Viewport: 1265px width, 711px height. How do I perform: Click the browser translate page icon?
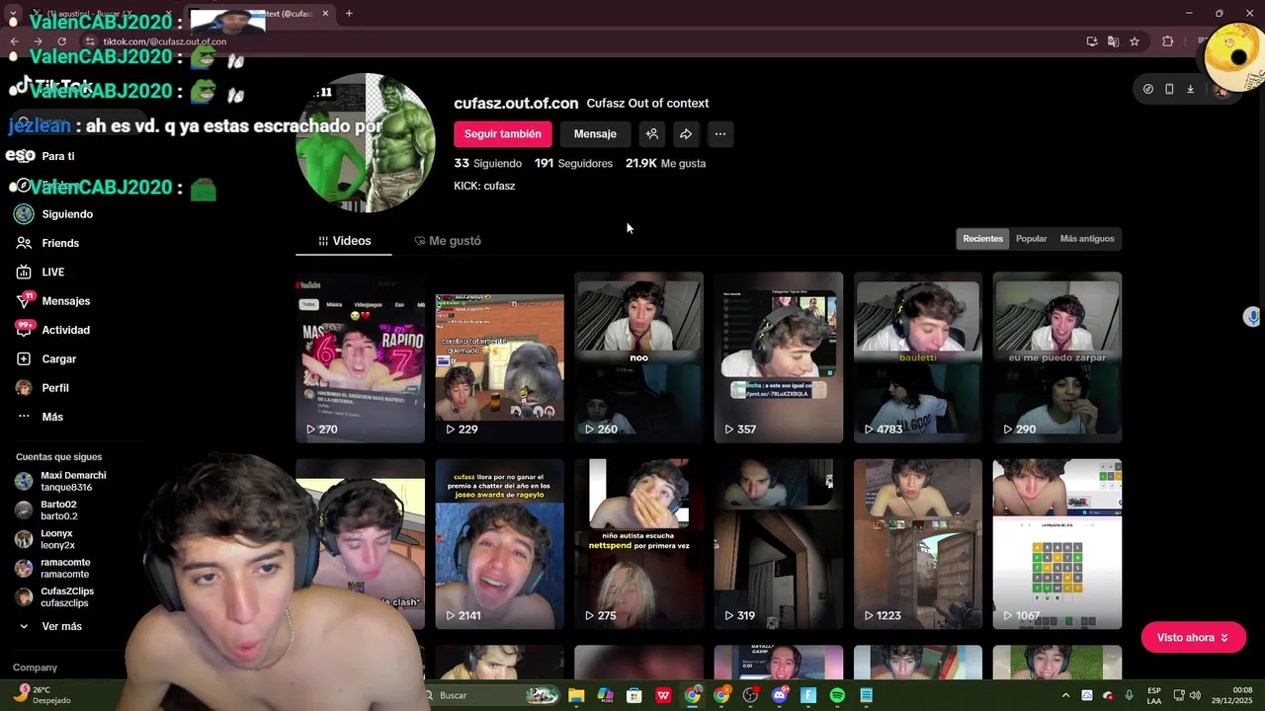pos(1113,41)
